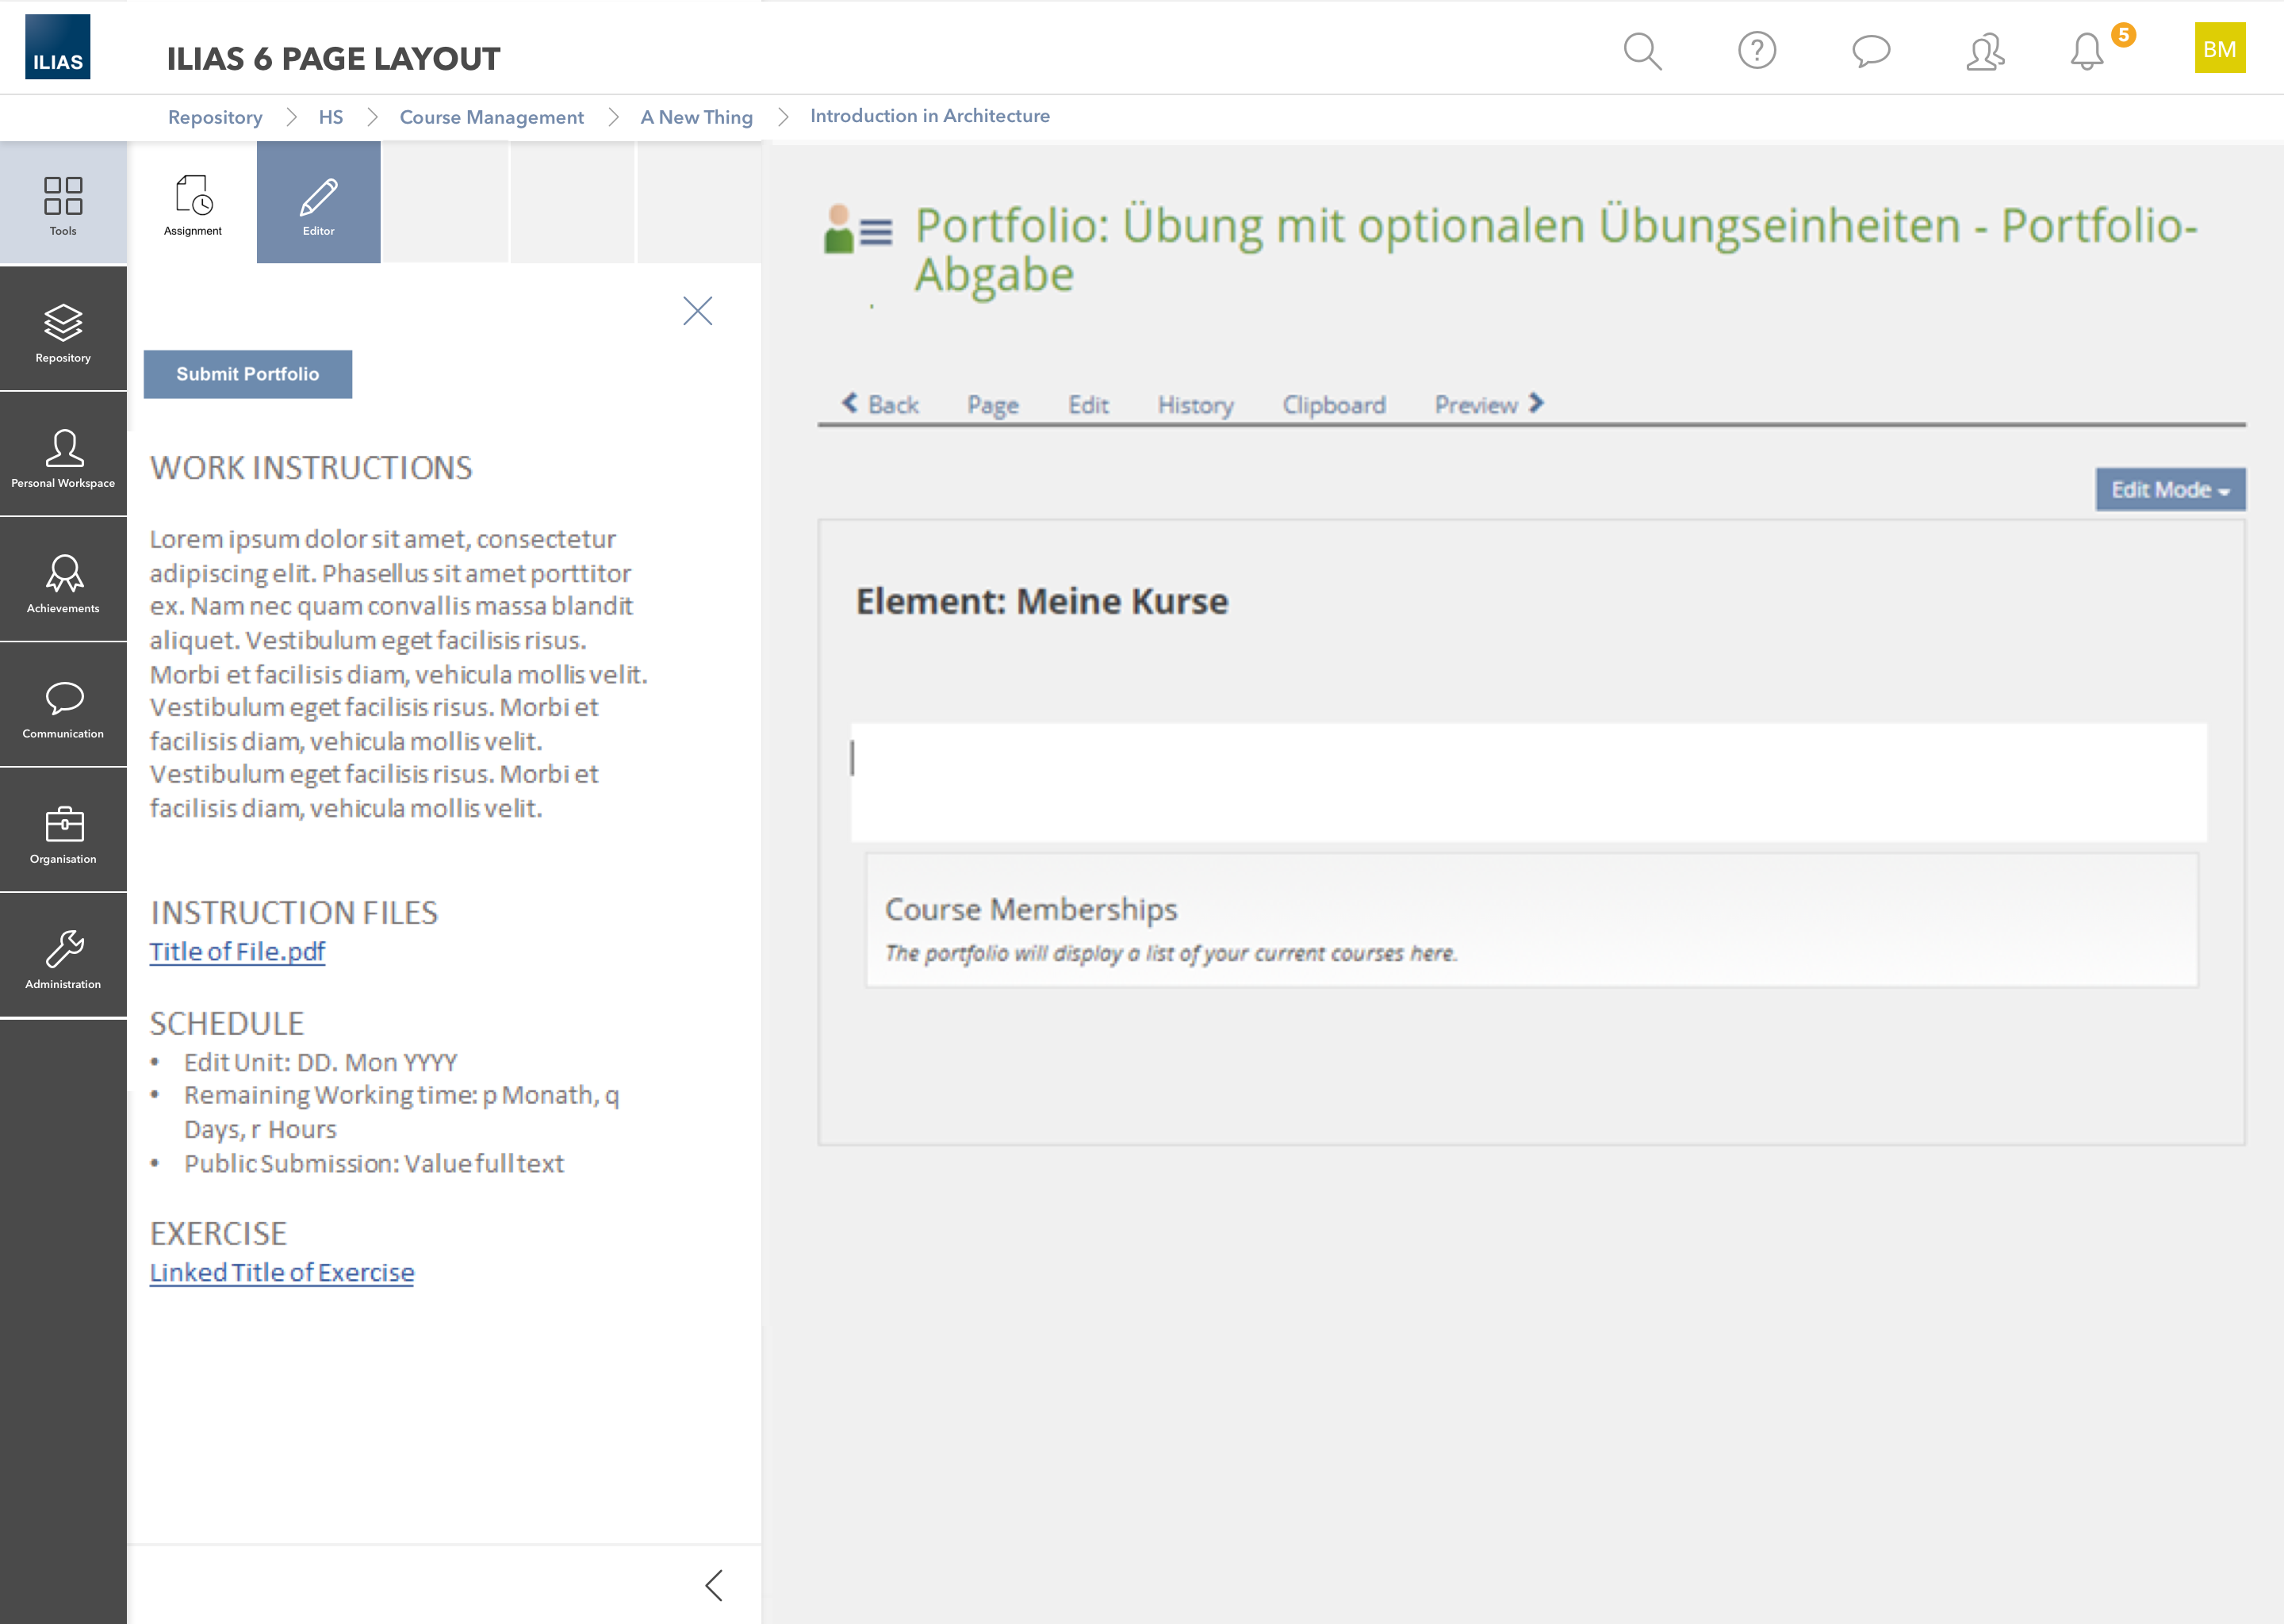Switch to the Assignment tool tab
2284x1624 pixels.
(193, 203)
